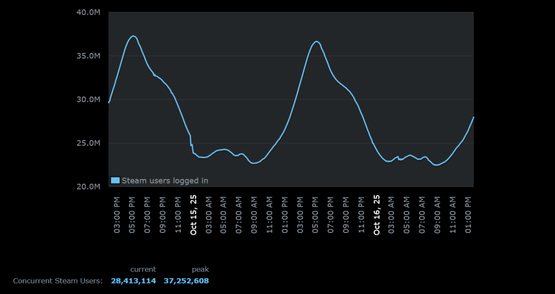
Task: Click the 'peak' column header
Action: coord(200,269)
